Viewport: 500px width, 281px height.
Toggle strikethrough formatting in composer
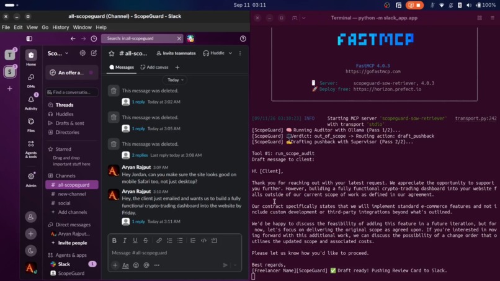pyautogui.click(x=146, y=241)
